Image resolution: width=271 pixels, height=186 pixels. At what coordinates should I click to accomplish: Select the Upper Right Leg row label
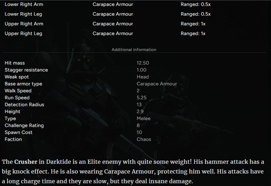coord(23,34)
